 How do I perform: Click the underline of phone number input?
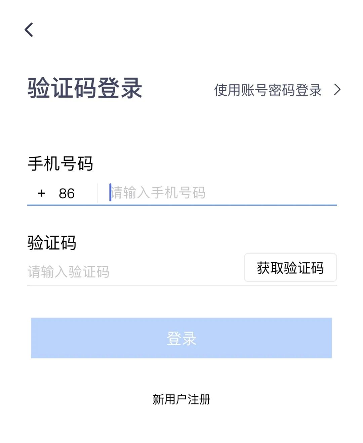coord(182,204)
